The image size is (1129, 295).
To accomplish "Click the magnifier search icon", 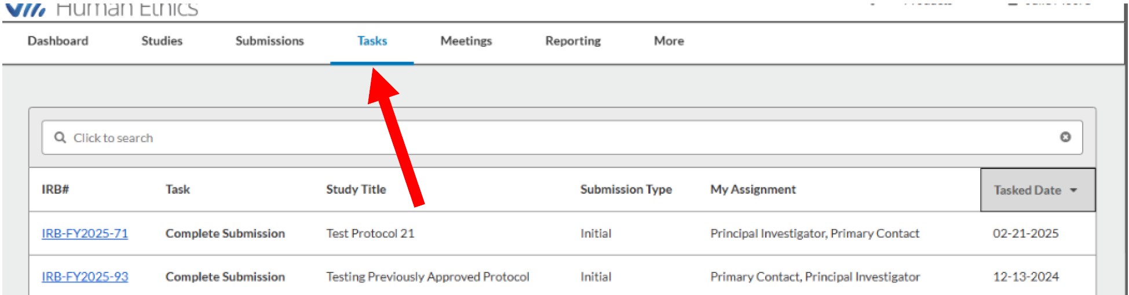I will pyautogui.click(x=60, y=138).
